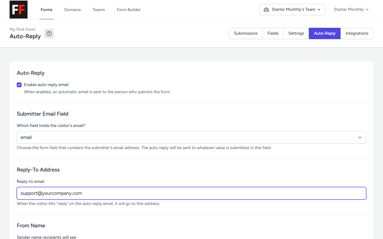This screenshot has height=239, width=383.
Task: Click the Submitter Email Field heading
Action: (x=42, y=114)
